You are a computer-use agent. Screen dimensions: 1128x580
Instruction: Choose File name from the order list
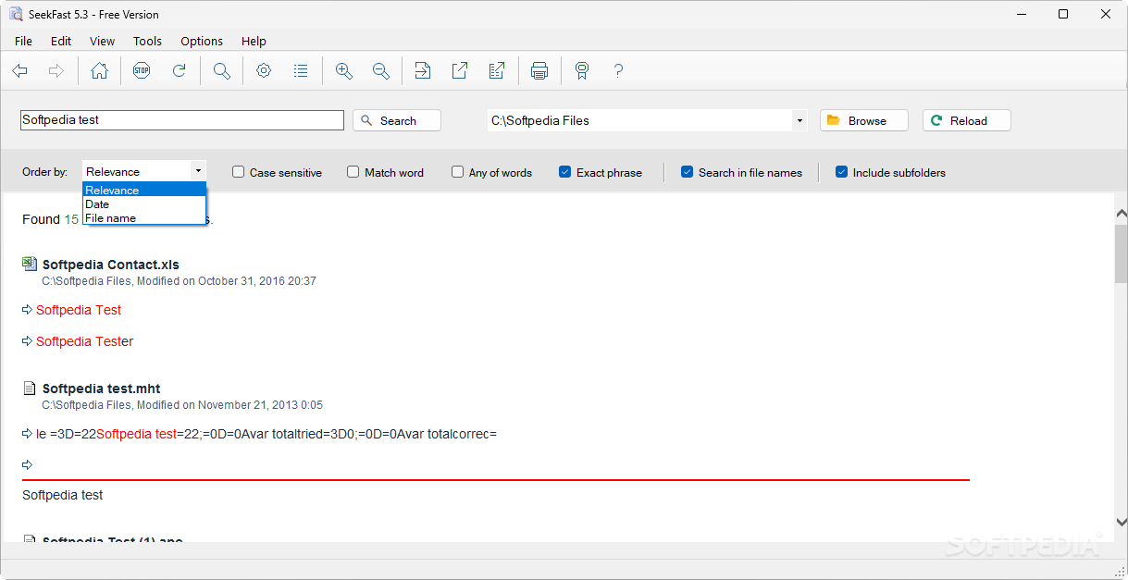pyautogui.click(x=144, y=218)
